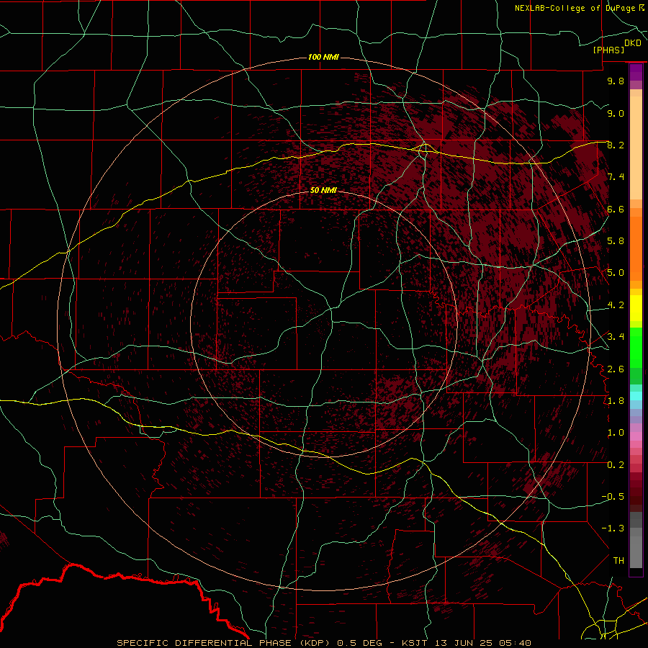Viewport: 648px width, 648px height.
Task: Click the 05:40 timestamp in the caption
Action: (515, 643)
